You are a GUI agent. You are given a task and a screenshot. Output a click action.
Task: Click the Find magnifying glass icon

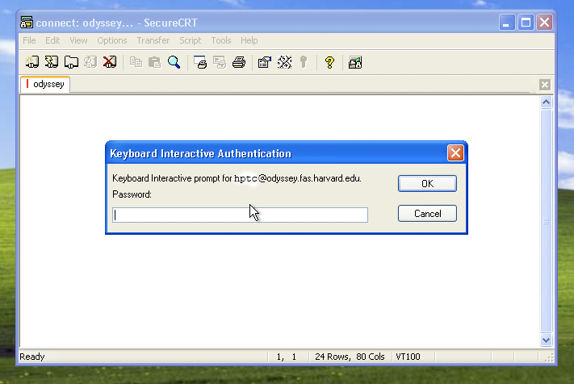point(174,62)
